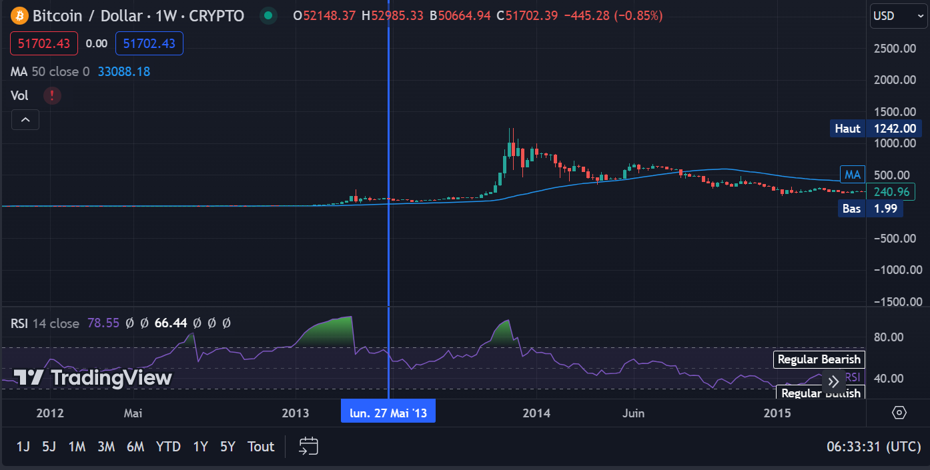Select the YTD time range
This screenshot has height=470, width=930.
pyautogui.click(x=168, y=447)
